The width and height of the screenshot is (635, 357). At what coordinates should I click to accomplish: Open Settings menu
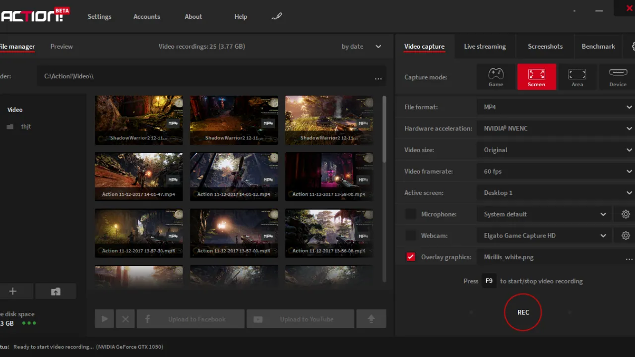99,16
